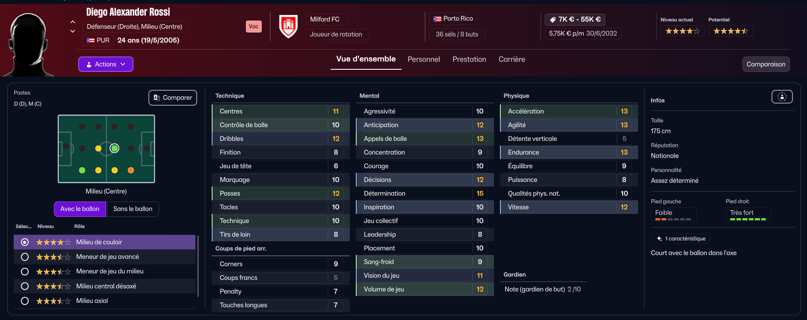Select the Meneur de jeu avancé radio button
The image size is (807, 320).
point(25,257)
